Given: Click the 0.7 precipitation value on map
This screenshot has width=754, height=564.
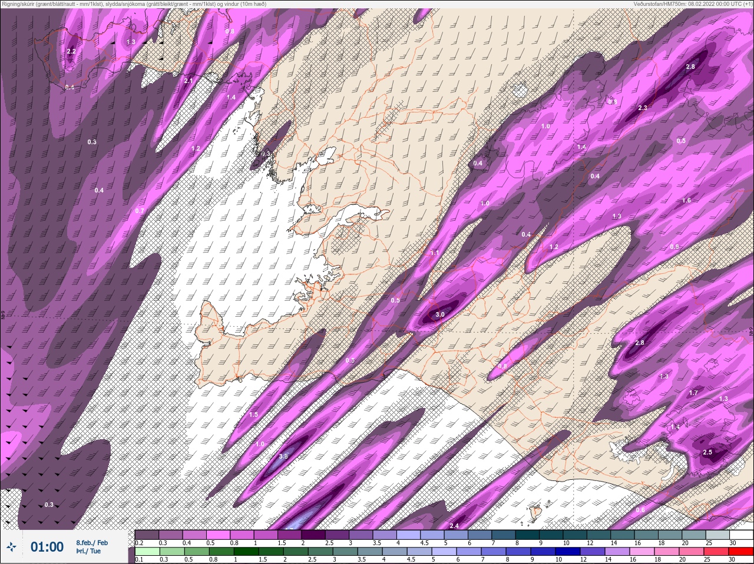Looking at the screenshot, I should point(140,211).
